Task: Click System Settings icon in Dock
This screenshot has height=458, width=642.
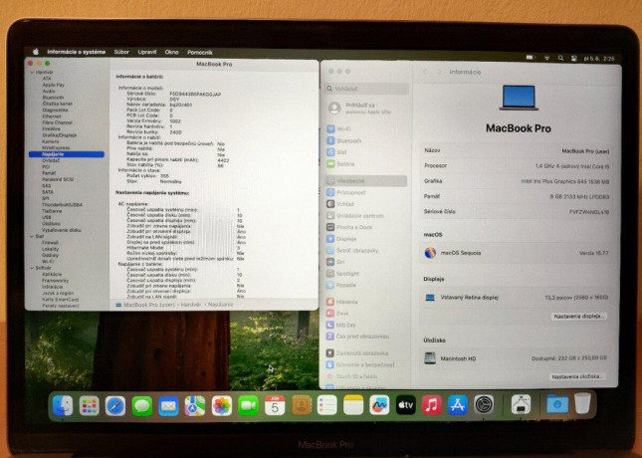Action: 484,405
